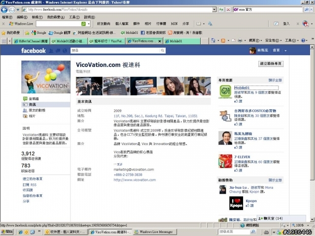Viewport: 315px width, 236px height.
Task: Click the Mobile01 page icon
Action: pos(225,91)
